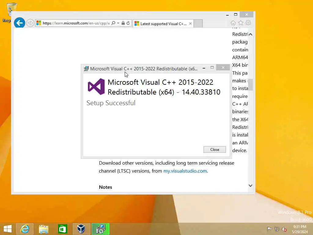Open VirtualBox cube icon on the taskbar

tap(81, 229)
